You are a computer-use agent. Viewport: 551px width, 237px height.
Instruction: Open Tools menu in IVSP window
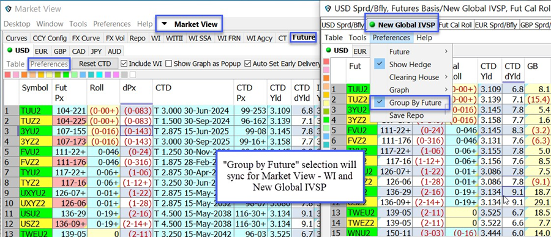click(358, 37)
